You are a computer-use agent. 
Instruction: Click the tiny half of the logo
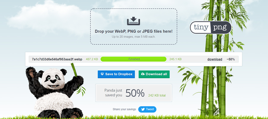point(200,27)
